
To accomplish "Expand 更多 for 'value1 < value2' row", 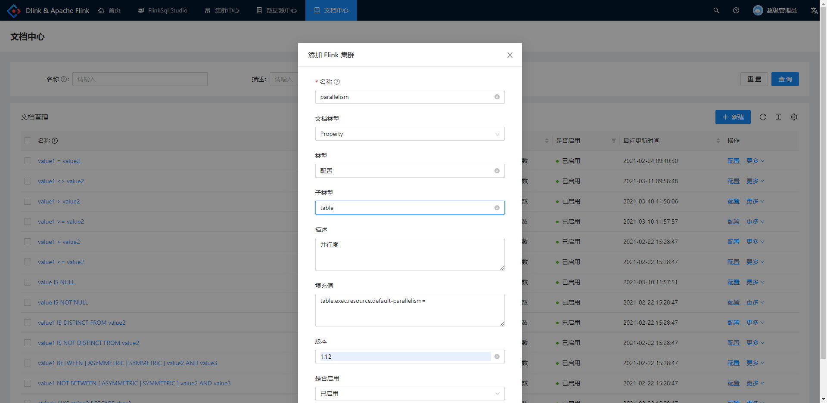I will tap(755, 242).
